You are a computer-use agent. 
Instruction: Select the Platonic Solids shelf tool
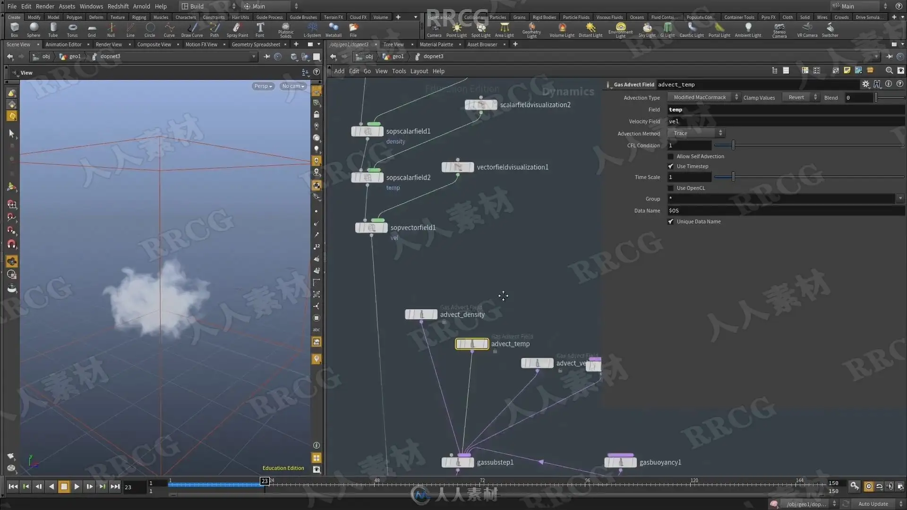point(286,30)
